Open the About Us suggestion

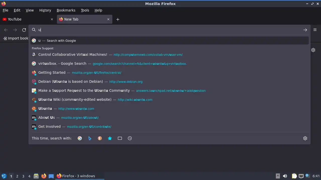point(170,117)
